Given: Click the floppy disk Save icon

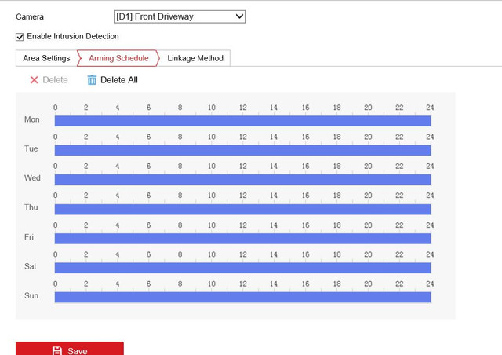Looking at the screenshot, I should pyautogui.click(x=56, y=351).
